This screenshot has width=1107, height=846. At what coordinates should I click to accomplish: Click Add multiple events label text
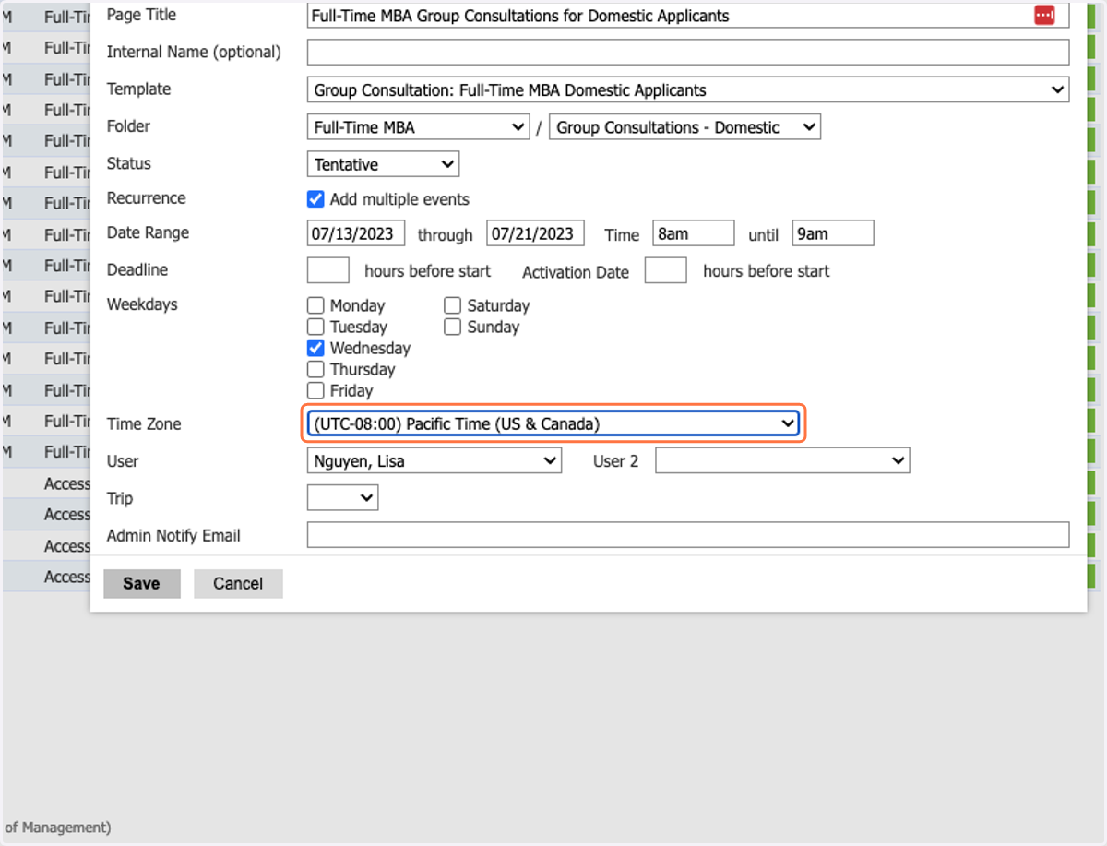(399, 199)
